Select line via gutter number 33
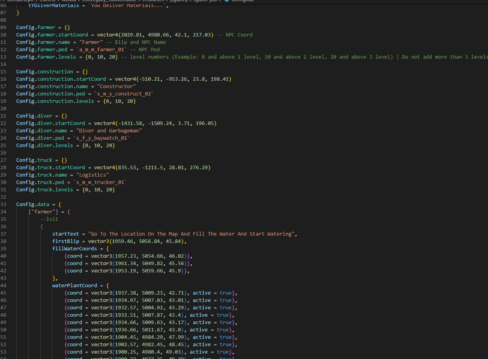The image size is (488, 359). [3, 205]
